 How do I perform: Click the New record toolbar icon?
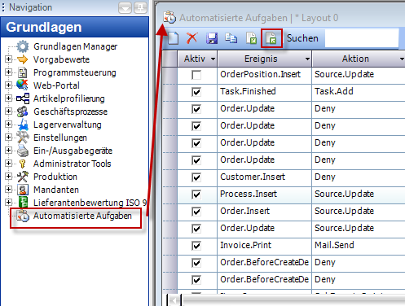(173, 38)
